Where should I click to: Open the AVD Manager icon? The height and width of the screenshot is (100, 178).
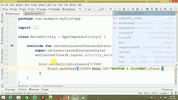click(161, 9)
